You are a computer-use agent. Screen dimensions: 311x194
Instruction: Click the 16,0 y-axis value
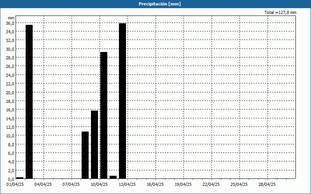click(x=10, y=110)
